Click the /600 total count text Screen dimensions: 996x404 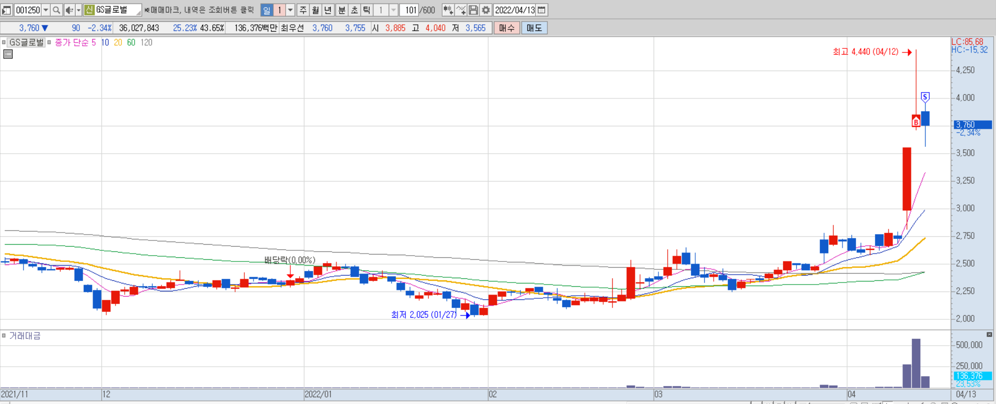428,10
